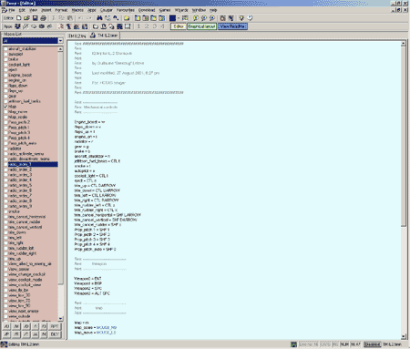This screenshot has width=410, height=349.
Task: Click the Apps label on the second toolbar
Action: tap(7, 26)
